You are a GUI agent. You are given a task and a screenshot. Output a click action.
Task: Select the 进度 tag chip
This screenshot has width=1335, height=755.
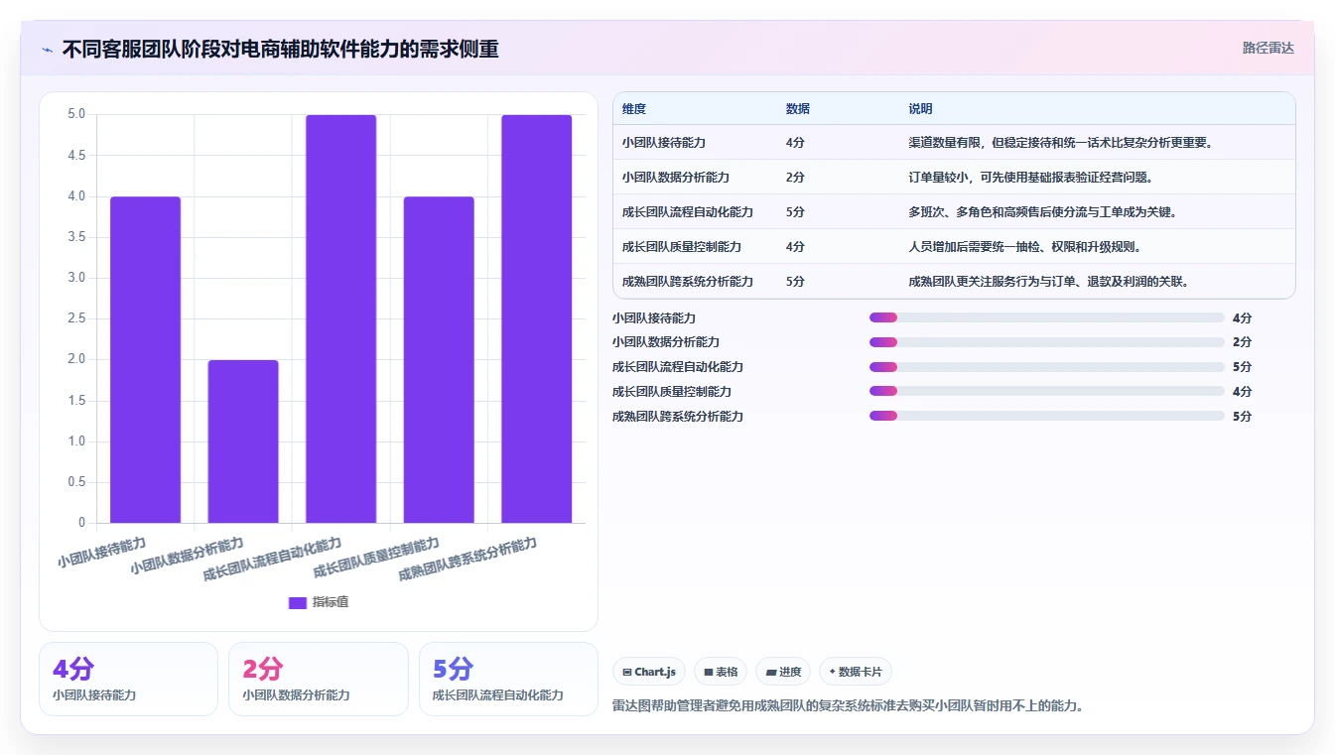pos(783,672)
